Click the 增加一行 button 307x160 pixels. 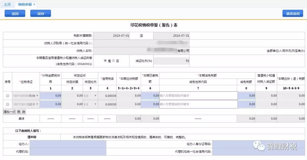pyautogui.click(x=9, y=112)
